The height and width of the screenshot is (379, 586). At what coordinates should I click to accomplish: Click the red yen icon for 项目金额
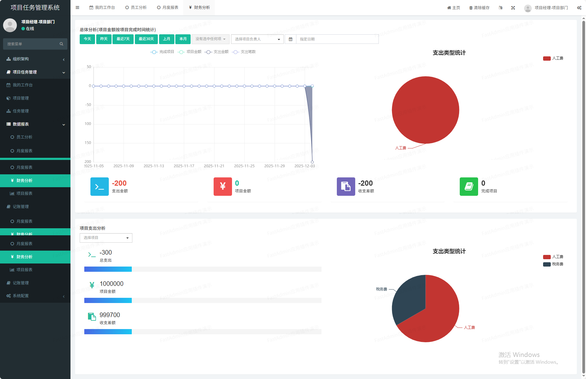tap(223, 186)
